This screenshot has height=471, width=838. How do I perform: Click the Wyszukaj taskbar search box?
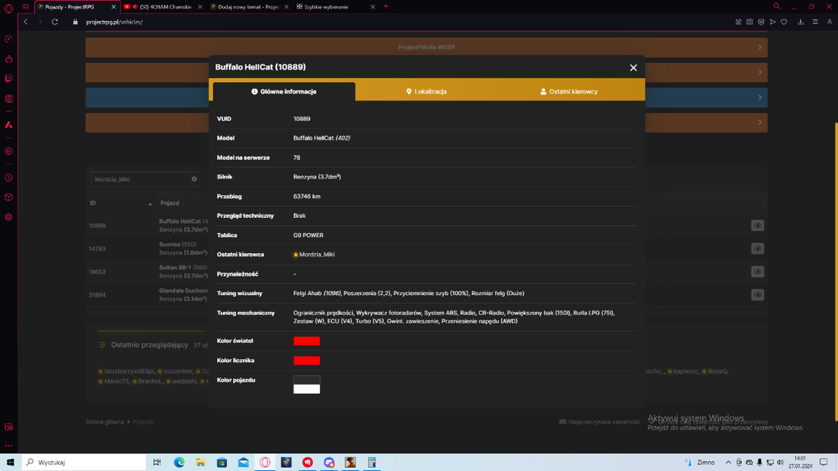point(84,462)
